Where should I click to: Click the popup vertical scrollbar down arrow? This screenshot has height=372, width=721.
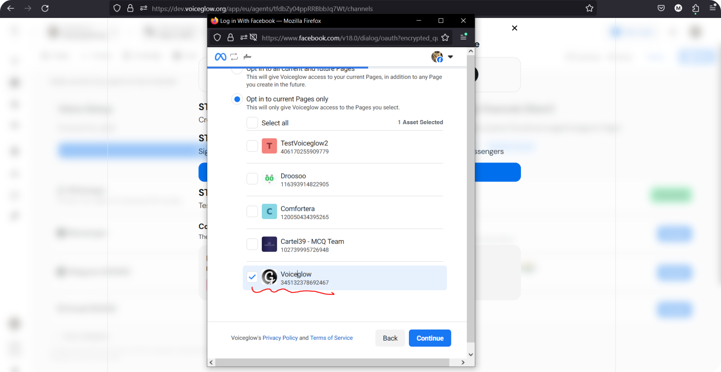pyautogui.click(x=471, y=354)
